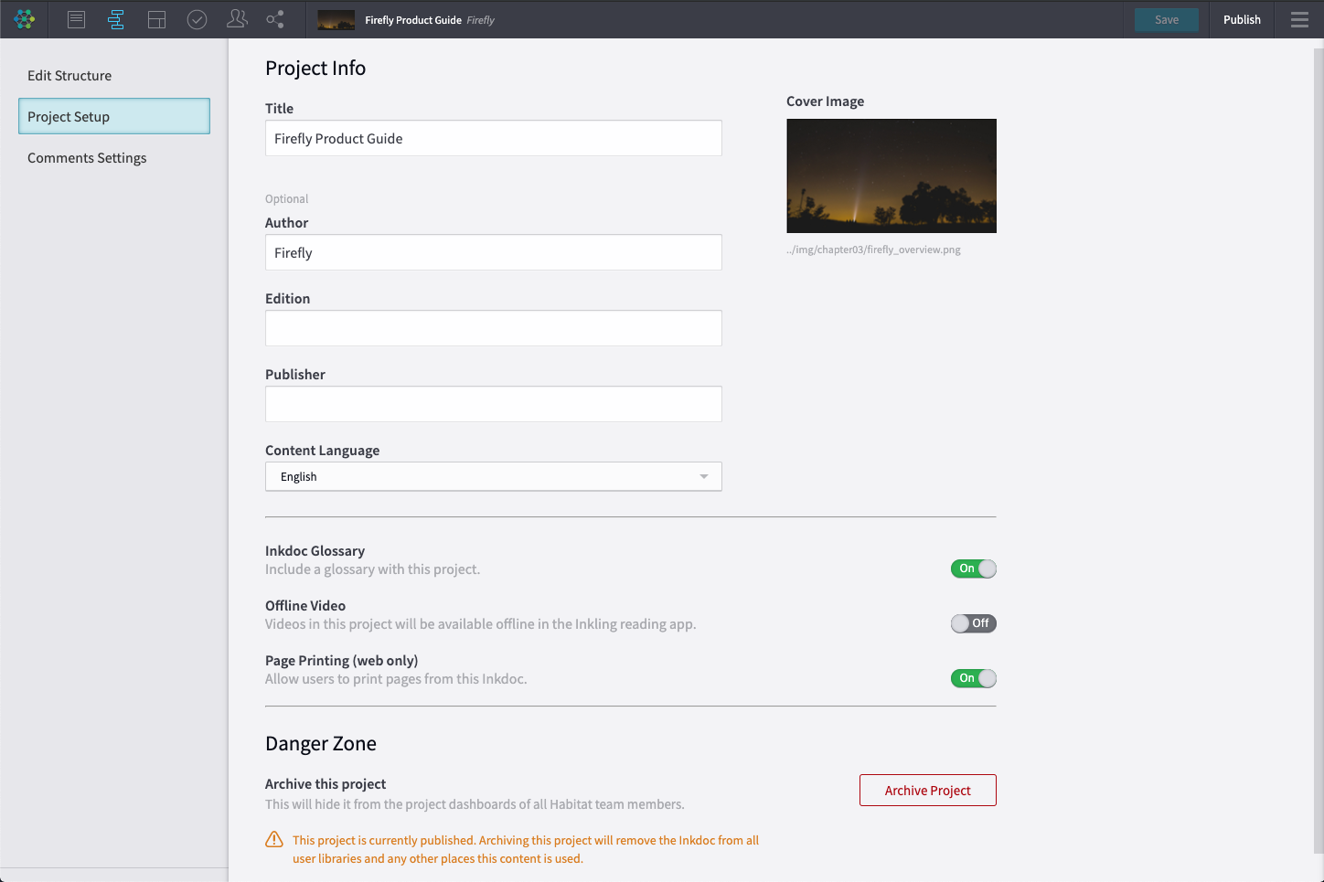Click the Habitat logo icon
The height and width of the screenshot is (882, 1324).
[x=25, y=19]
